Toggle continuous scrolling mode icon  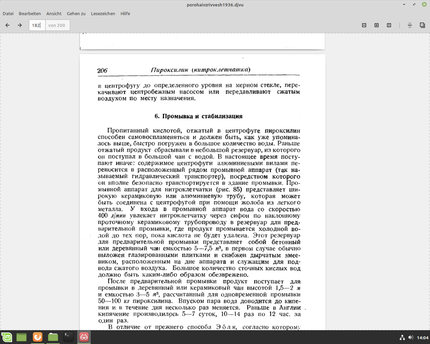click(x=410, y=25)
